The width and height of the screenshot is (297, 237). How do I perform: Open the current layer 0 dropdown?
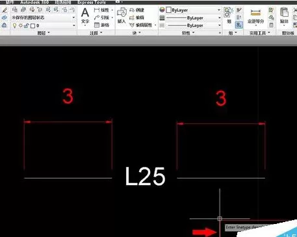click(44, 25)
